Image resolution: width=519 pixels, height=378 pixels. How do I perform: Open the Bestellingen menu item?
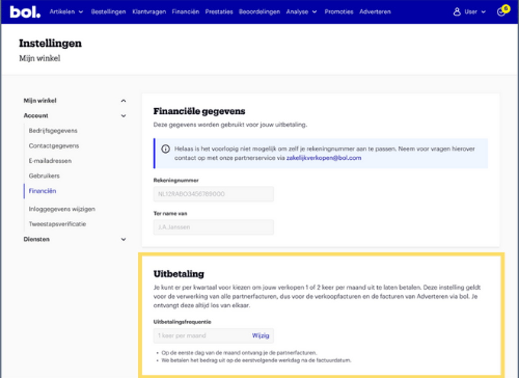(x=108, y=12)
